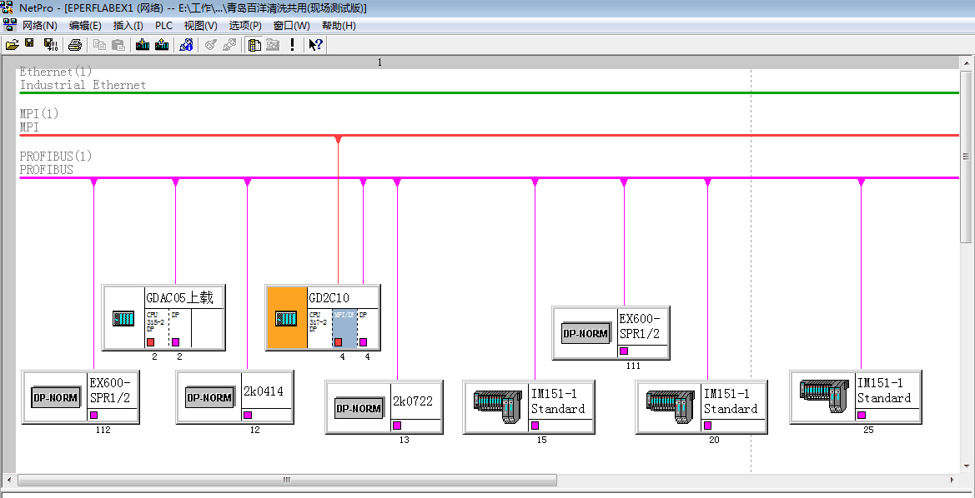
Task: Select the PROFIBUS interface square of slave 111
Action: [x=624, y=351]
